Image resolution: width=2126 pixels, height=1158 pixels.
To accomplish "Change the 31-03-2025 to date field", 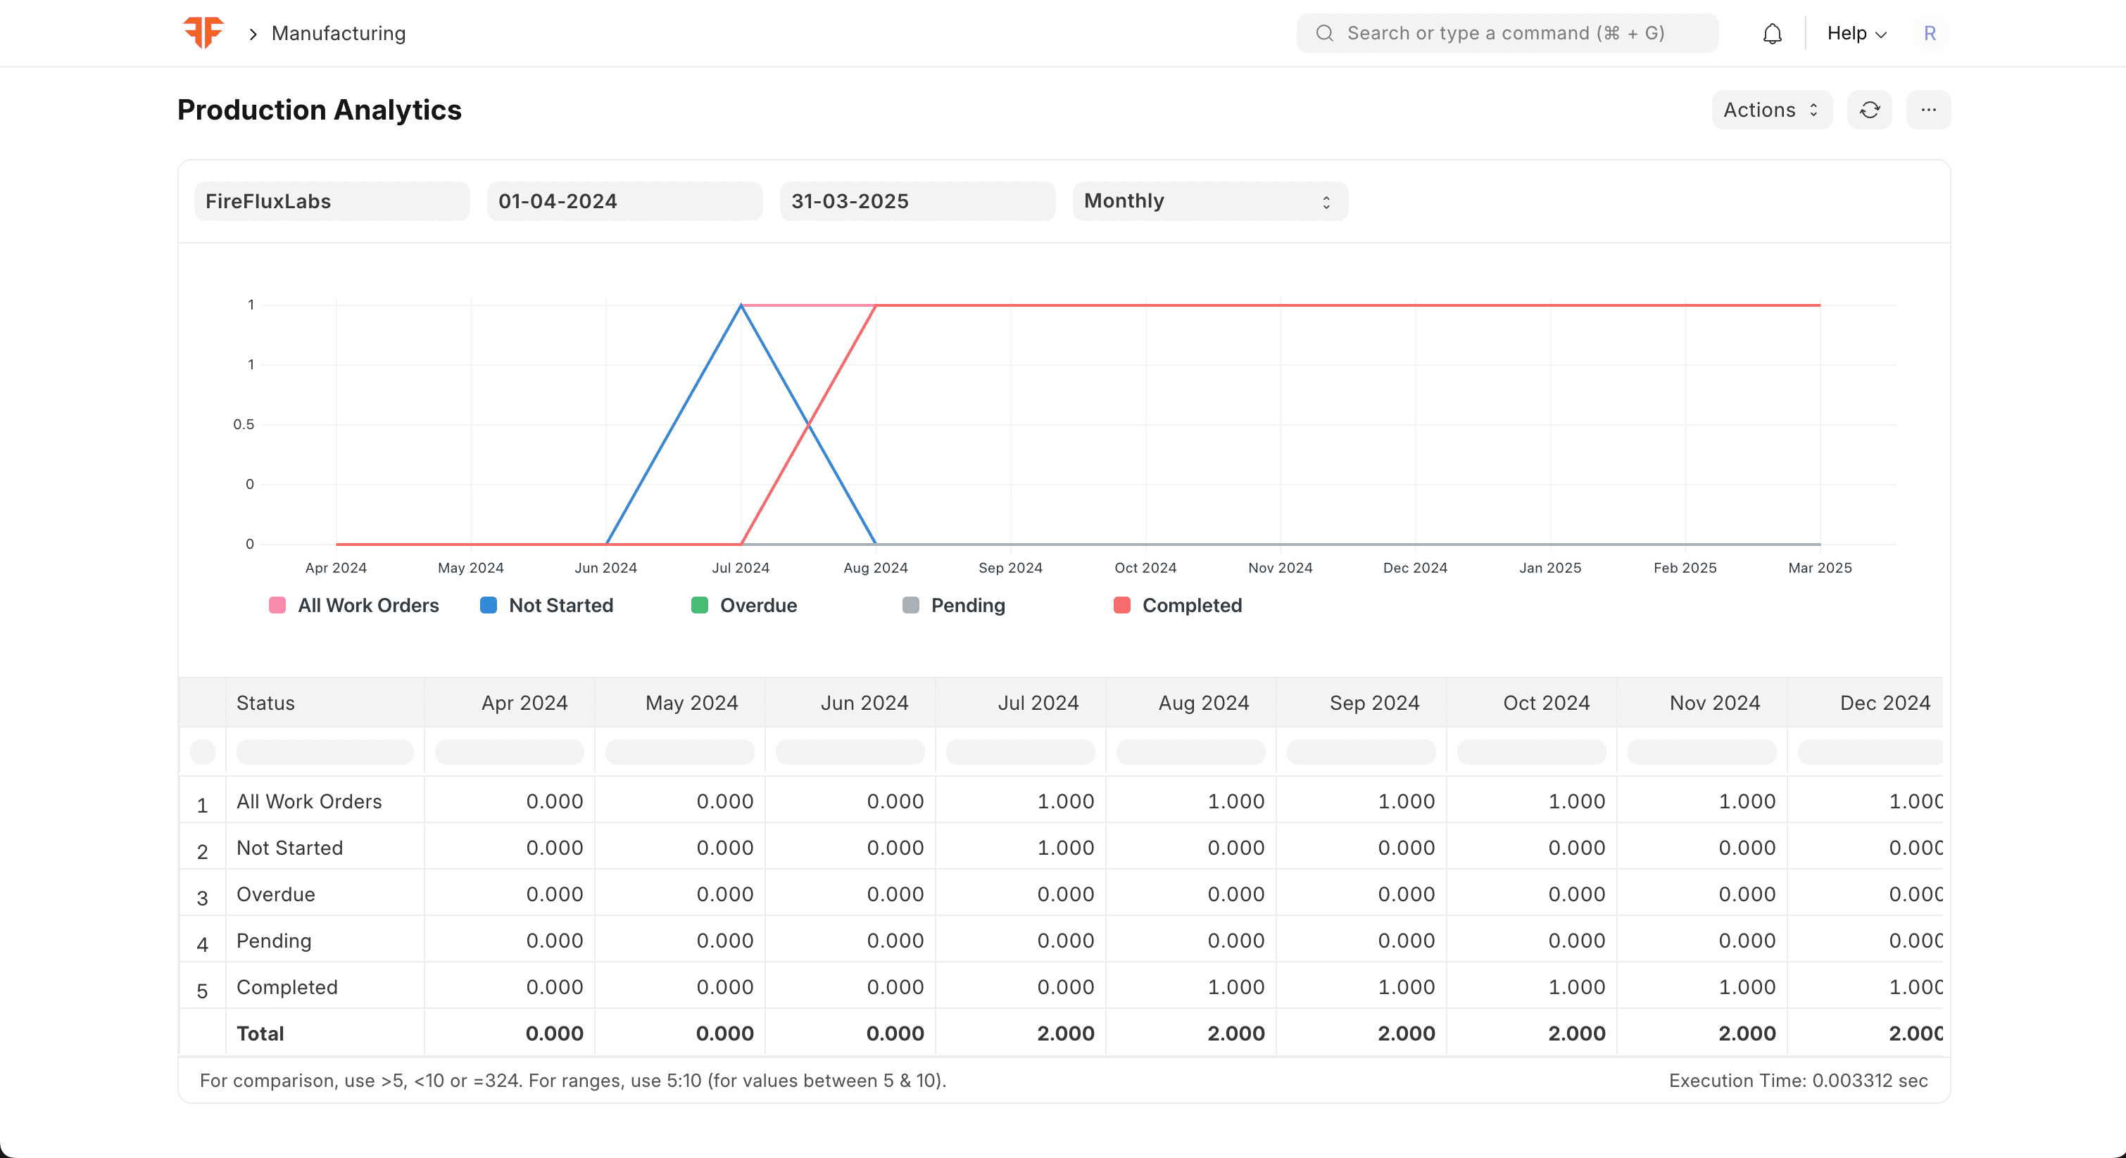I will click(x=917, y=201).
